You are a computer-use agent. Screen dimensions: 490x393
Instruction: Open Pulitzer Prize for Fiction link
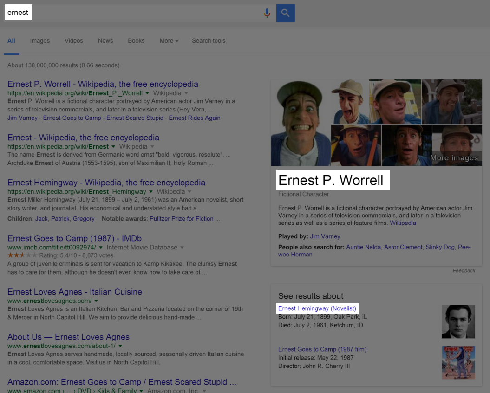pos(182,219)
